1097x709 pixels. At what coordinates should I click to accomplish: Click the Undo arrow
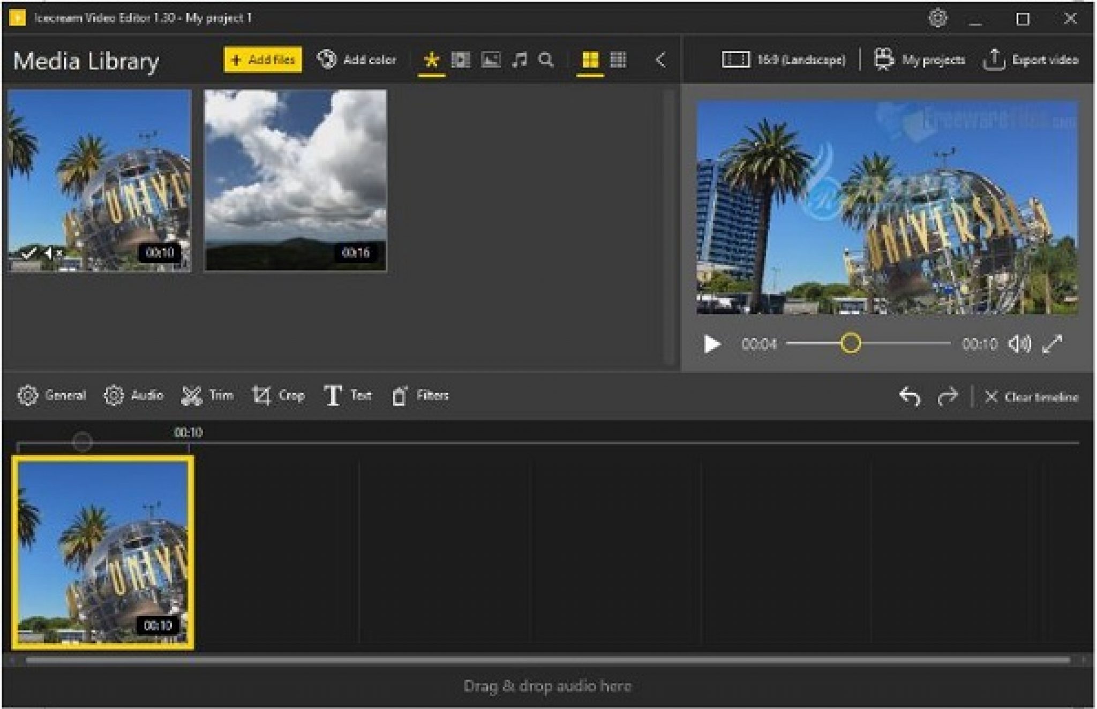tap(909, 397)
